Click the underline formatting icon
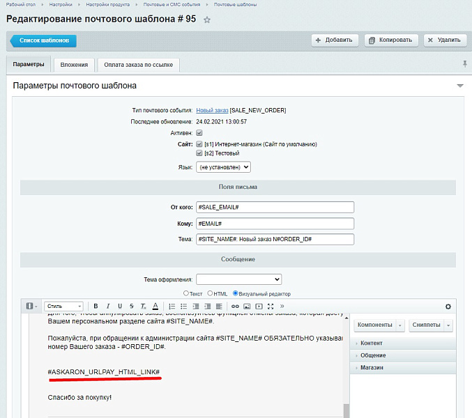Image resolution: width=472 pixels, height=418 pixels. tap(120, 306)
